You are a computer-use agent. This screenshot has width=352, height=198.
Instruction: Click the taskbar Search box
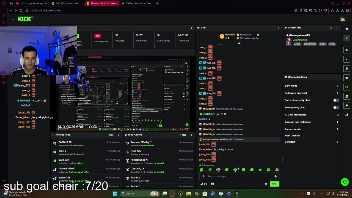pyautogui.click(x=140, y=194)
